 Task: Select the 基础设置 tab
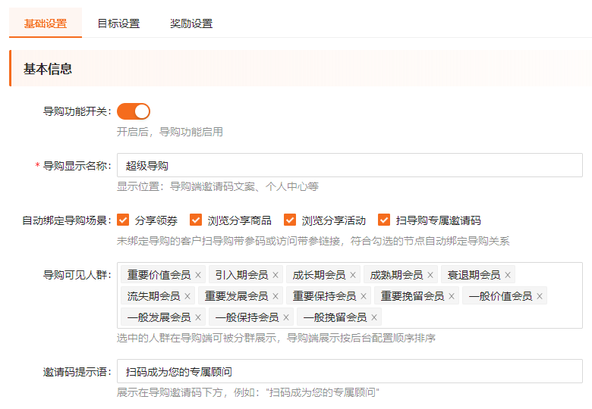click(x=46, y=23)
